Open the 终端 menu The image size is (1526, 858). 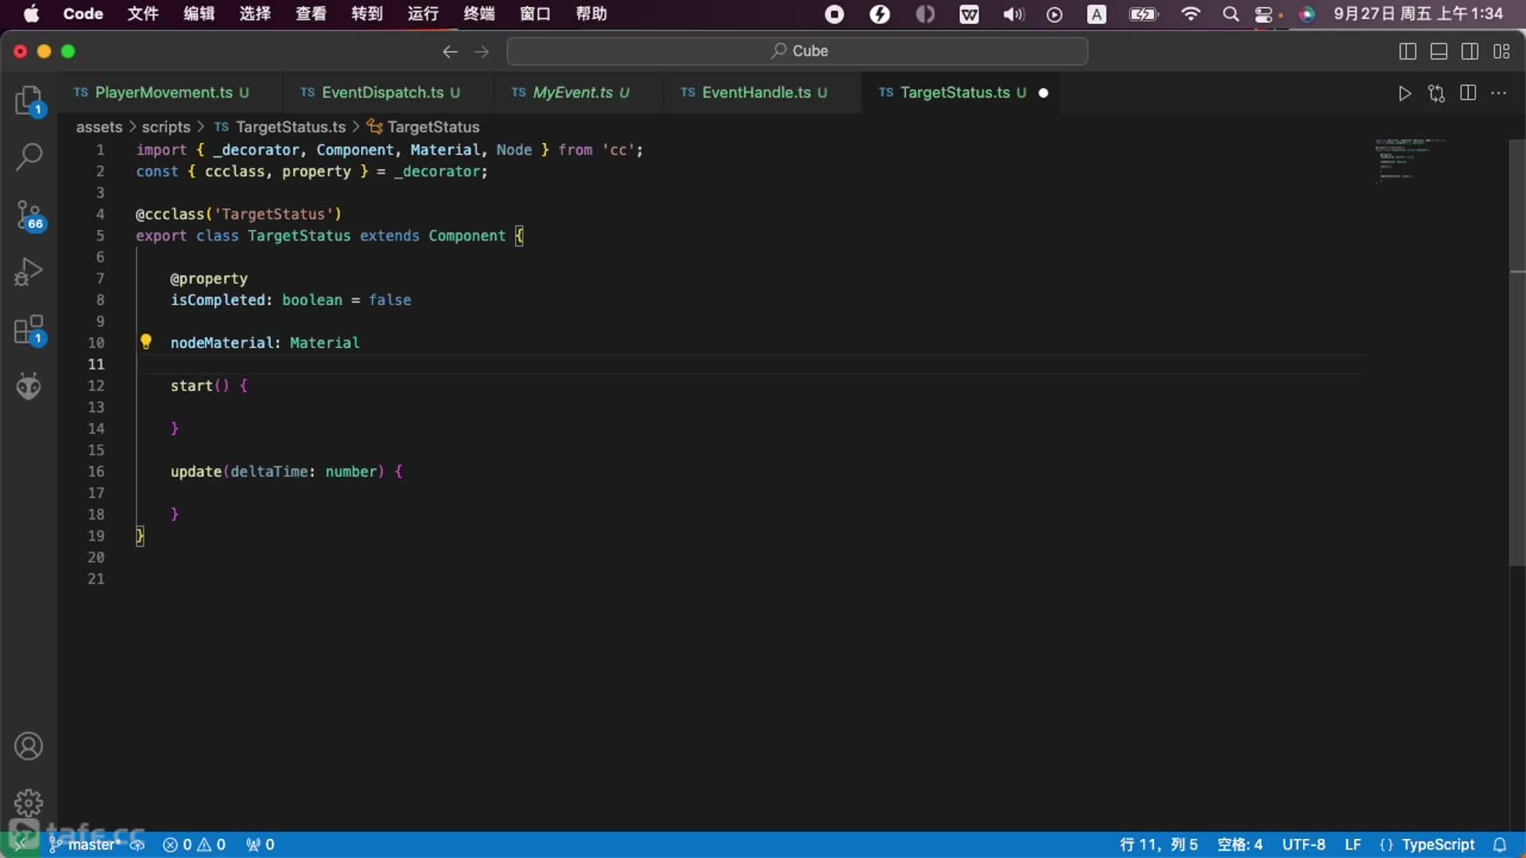(x=479, y=14)
